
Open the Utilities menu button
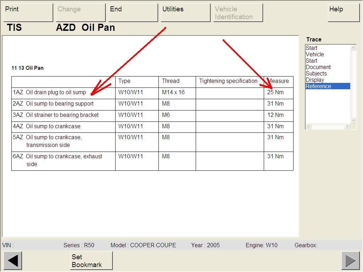[185, 13]
